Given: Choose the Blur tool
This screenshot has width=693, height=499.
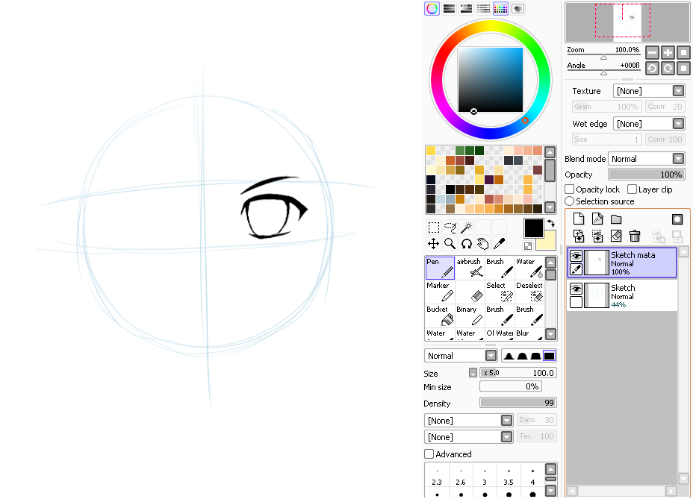Looking at the screenshot, I should (529, 334).
